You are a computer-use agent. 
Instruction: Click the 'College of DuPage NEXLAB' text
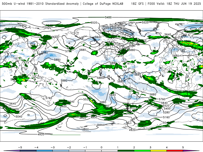coord(103,4)
